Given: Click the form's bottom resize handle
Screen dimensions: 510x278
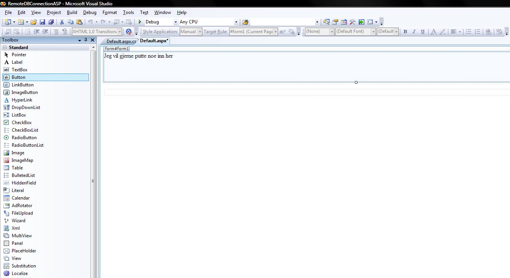Looking at the screenshot, I should [x=356, y=82].
